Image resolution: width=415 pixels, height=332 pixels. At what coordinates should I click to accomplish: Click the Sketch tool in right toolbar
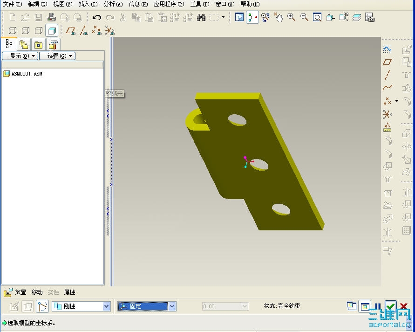387,49
